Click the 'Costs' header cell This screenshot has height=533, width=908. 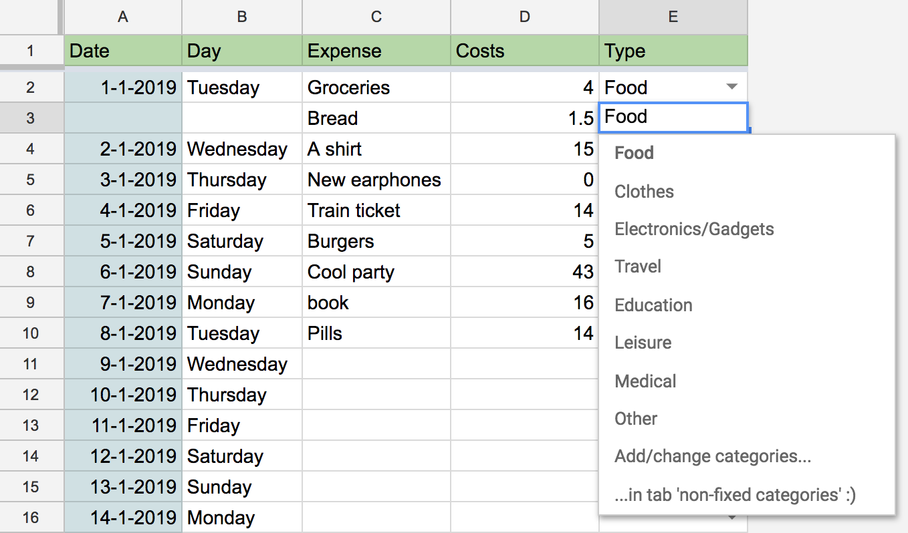pos(525,51)
